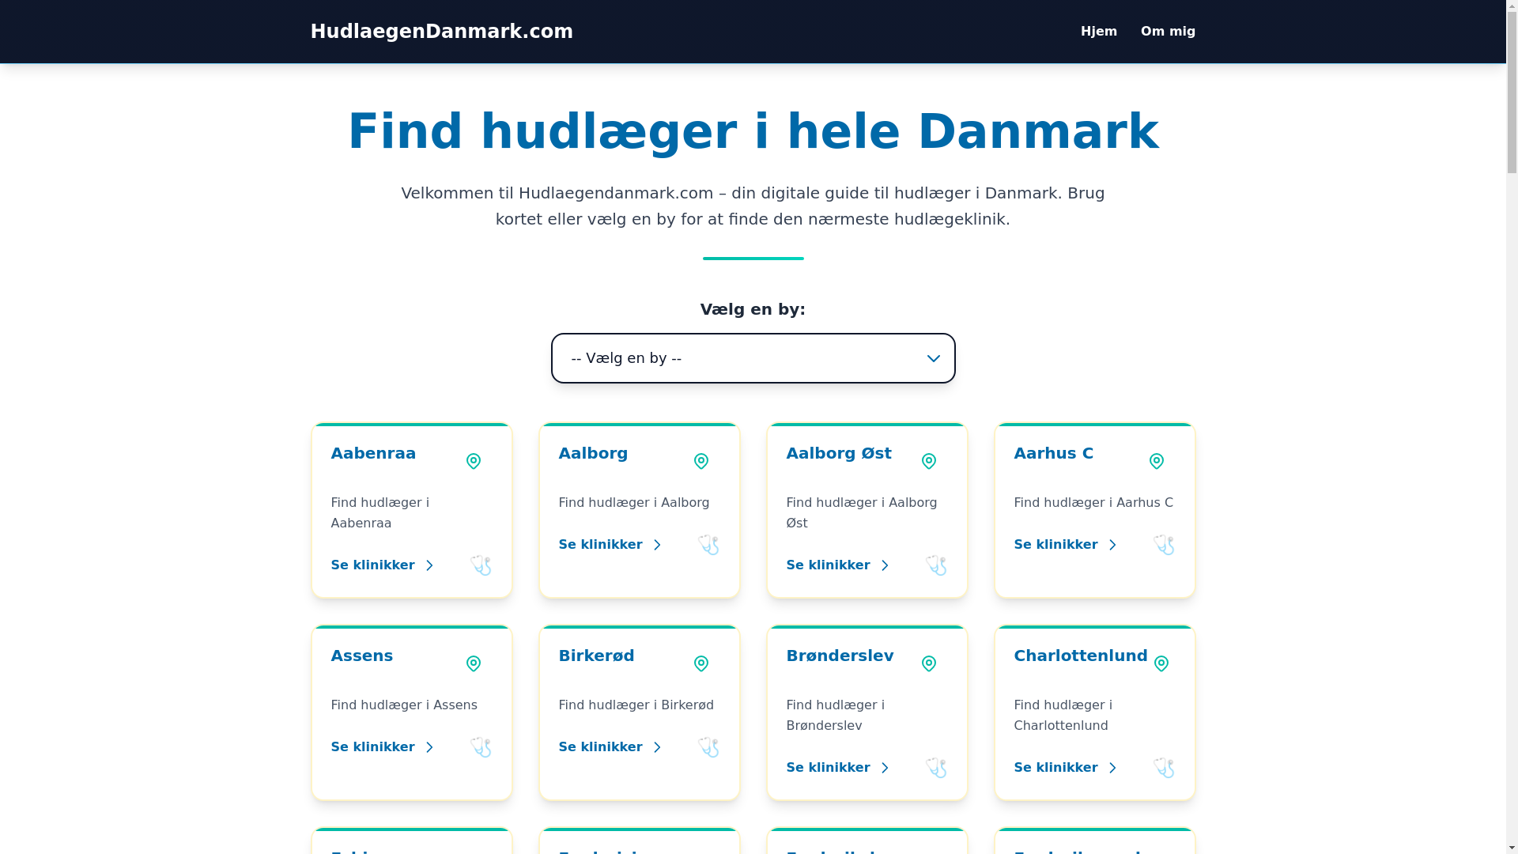Click the location pin icon on Charlottenlund card
Viewport: 1518px width, 854px height.
[x=1161, y=663]
